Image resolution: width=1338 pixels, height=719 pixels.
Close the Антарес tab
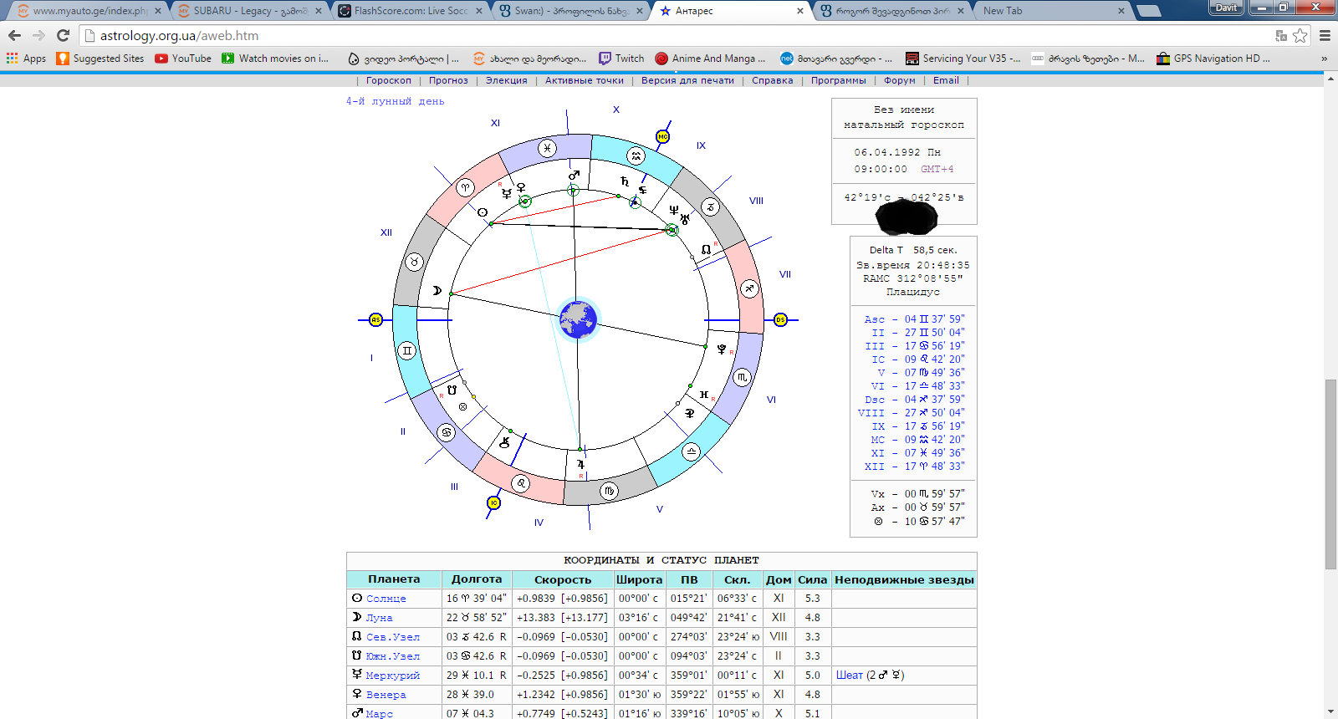[x=800, y=11]
